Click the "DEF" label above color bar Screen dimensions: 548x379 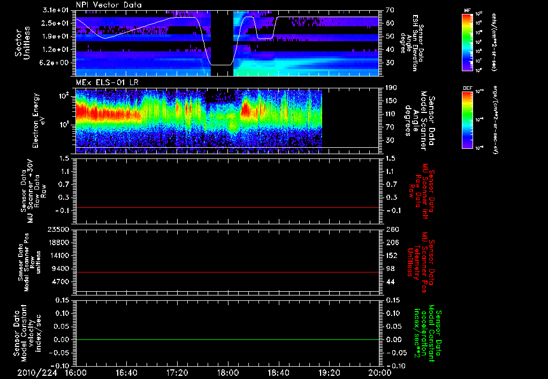(468, 88)
